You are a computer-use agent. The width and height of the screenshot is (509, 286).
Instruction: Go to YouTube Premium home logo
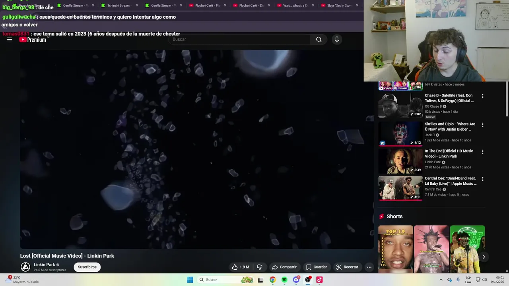[33, 40]
